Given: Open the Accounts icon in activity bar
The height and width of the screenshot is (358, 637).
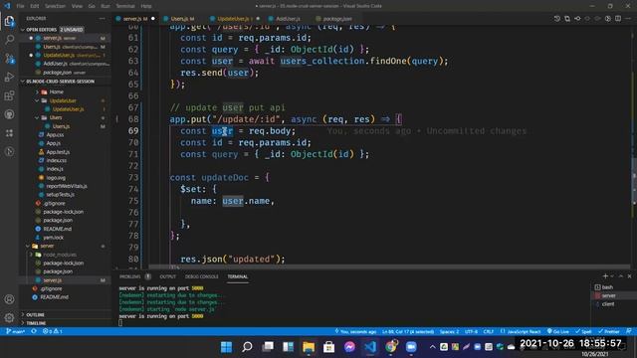Looking at the screenshot, I should click(x=9, y=299).
